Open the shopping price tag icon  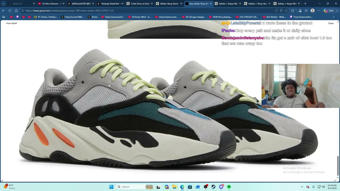[277, 11]
